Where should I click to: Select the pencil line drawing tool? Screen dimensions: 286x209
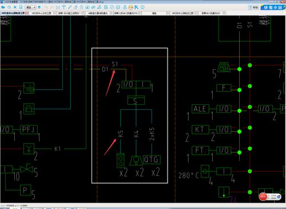point(70,7)
